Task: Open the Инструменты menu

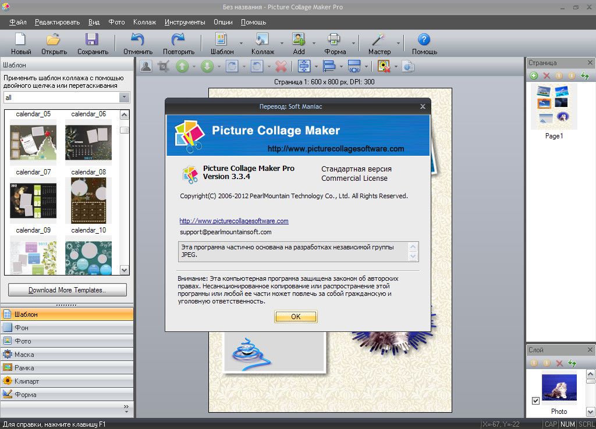Action: 185,22
